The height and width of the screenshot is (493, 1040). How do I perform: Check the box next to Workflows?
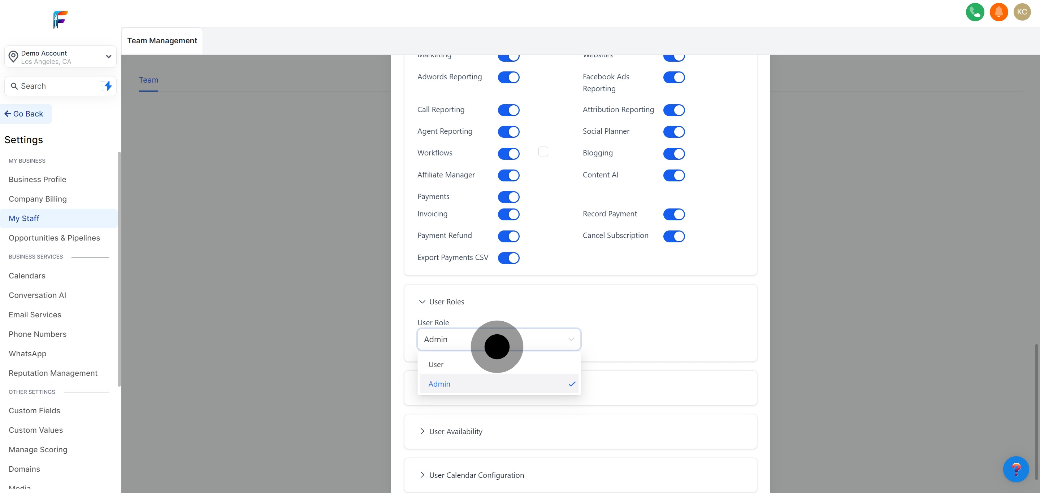[543, 151]
